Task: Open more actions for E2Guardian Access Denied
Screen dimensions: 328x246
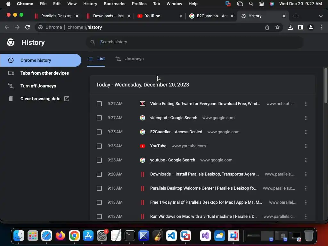Action: click(x=306, y=132)
